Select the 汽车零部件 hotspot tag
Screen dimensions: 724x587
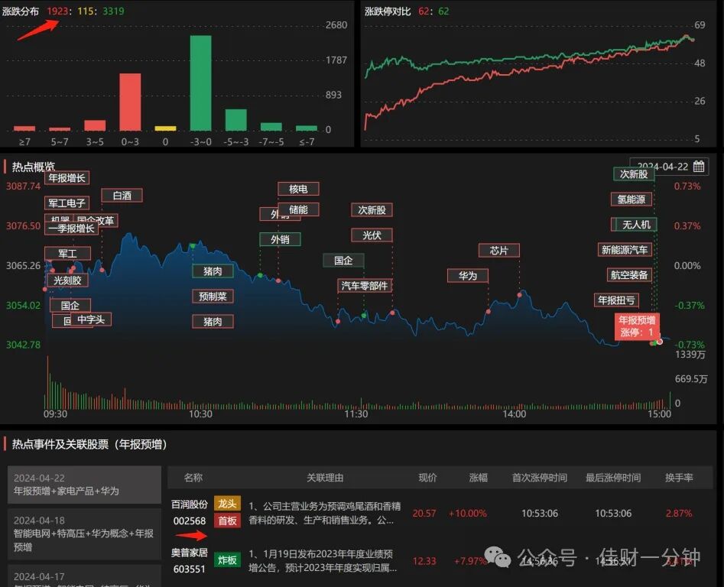tap(365, 286)
